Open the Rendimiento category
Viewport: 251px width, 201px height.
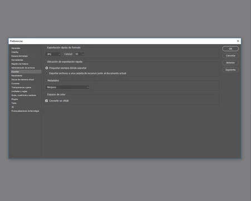[x=17, y=75]
